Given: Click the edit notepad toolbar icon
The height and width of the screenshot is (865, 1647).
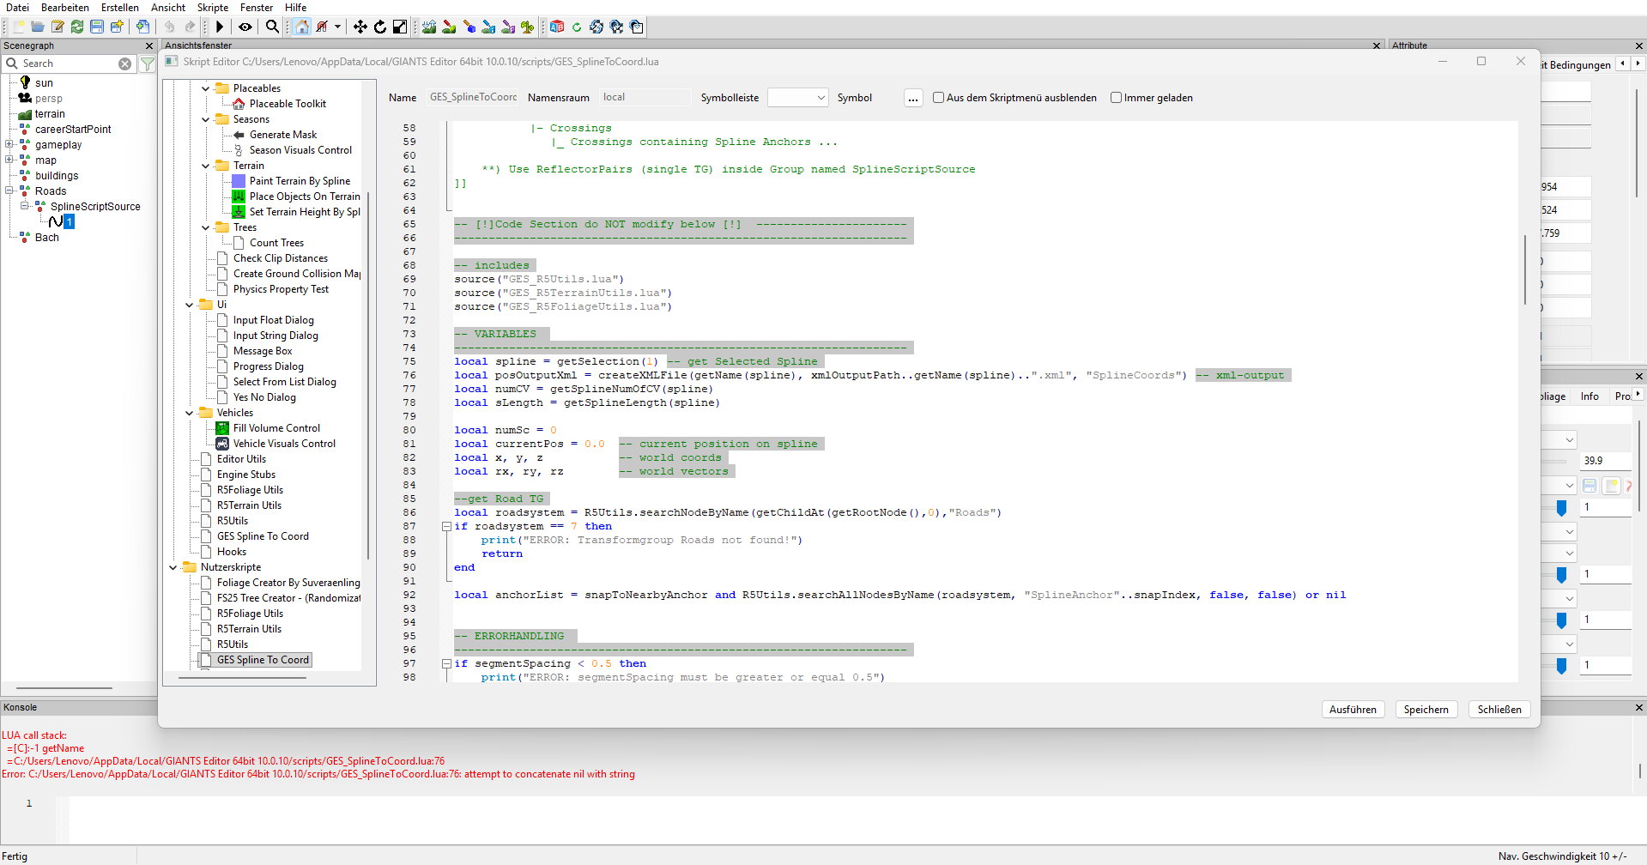Looking at the screenshot, I should [58, 27].
